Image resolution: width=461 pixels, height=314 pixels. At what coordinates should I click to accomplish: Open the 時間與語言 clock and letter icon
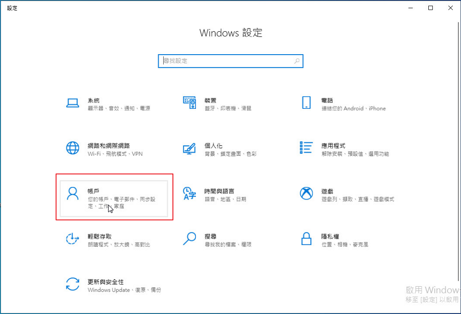[x=189, y=193]
